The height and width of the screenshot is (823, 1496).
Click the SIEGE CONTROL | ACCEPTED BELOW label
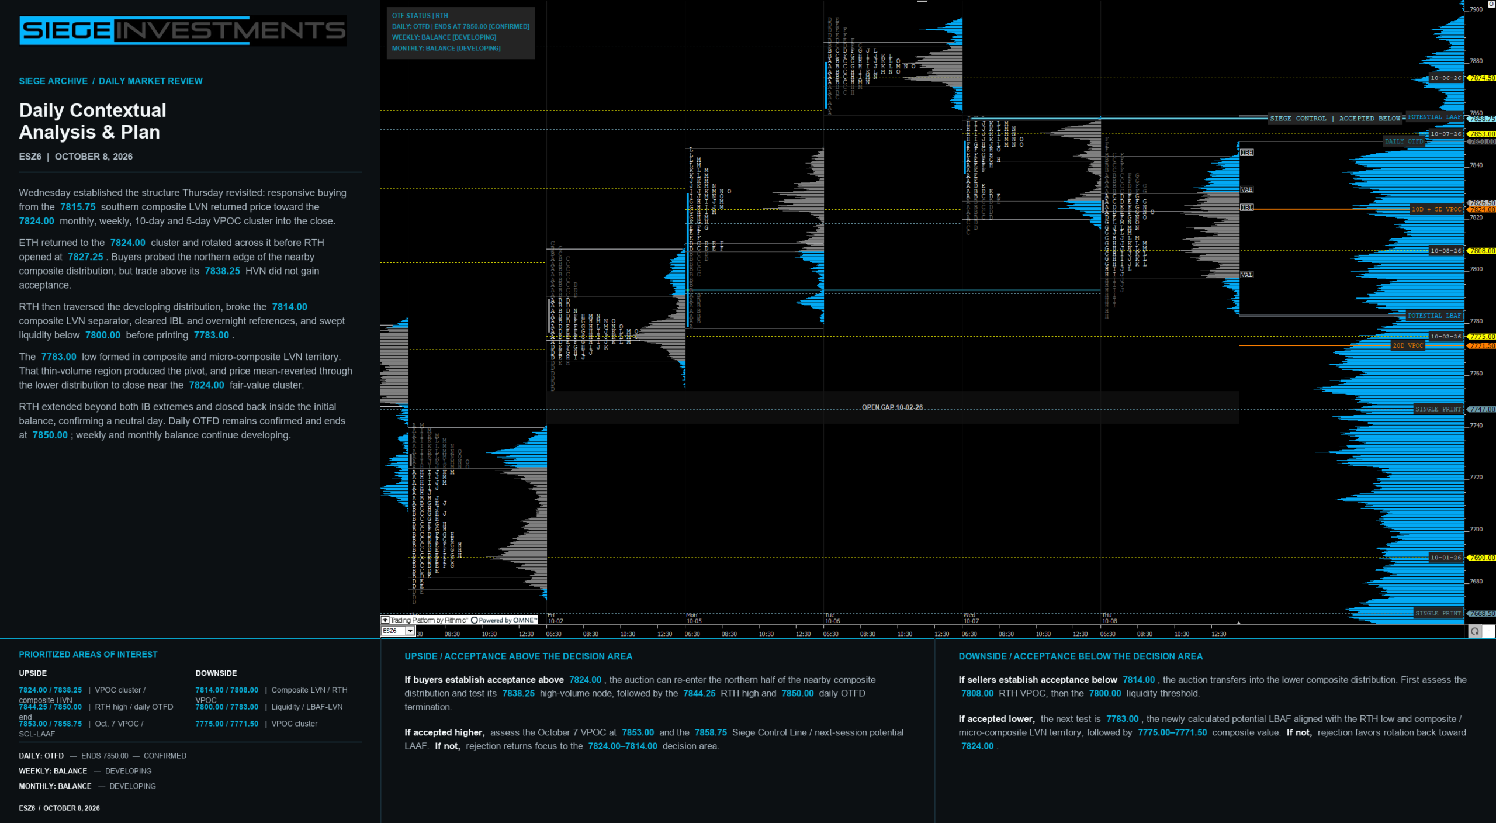1335,119
